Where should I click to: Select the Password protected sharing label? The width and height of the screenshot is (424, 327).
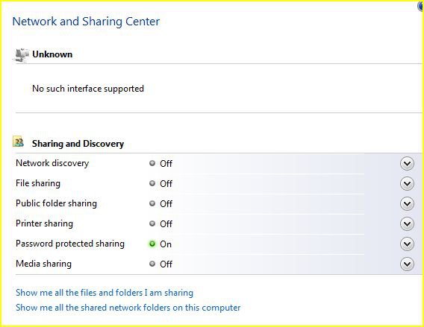(70, 244)
